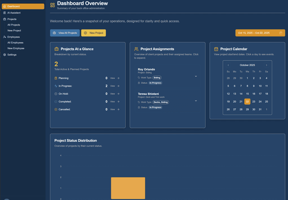This screenshot has height=200, width=288.
Task: Click the tag icon beside Roy Orlando's Work Type
Action: [139, 77]
